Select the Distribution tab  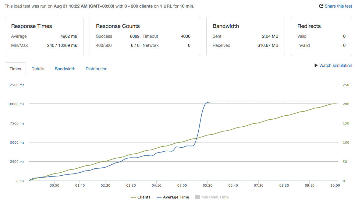96,69
